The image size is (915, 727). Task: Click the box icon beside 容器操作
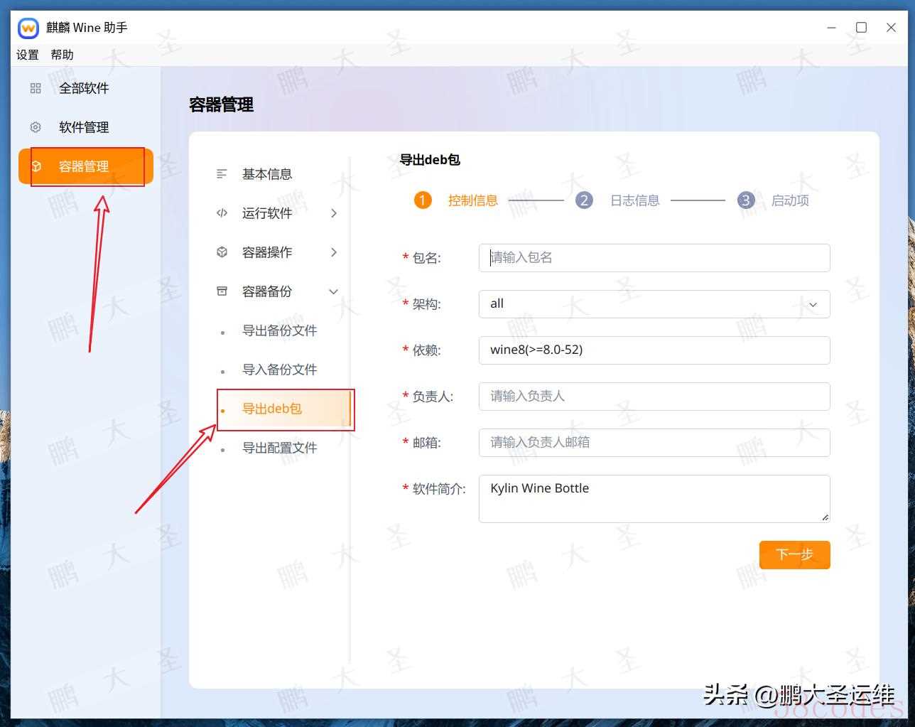tap(222, 252)
